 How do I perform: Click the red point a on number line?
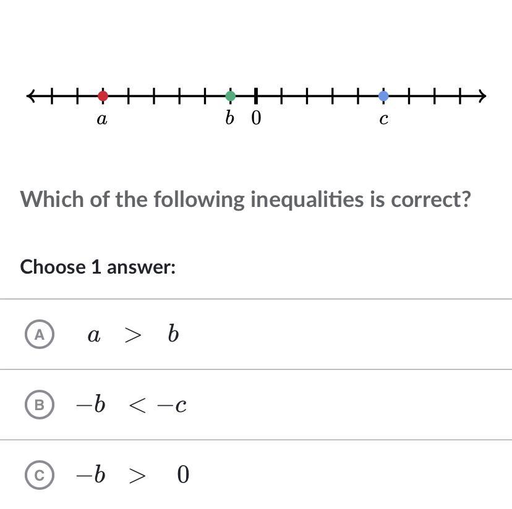[103, 96]
